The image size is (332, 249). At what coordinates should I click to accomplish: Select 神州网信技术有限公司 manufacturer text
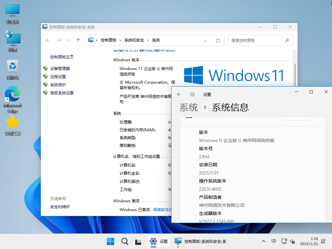[222, 205]
